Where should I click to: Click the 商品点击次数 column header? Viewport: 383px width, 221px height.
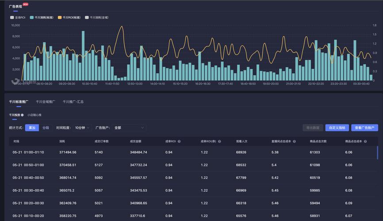click(318, 141)
